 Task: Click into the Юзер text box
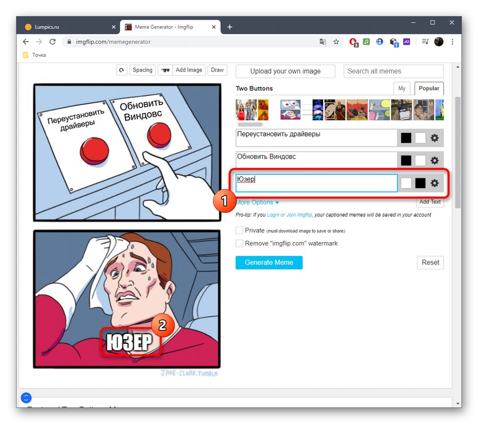coord(316,183)
